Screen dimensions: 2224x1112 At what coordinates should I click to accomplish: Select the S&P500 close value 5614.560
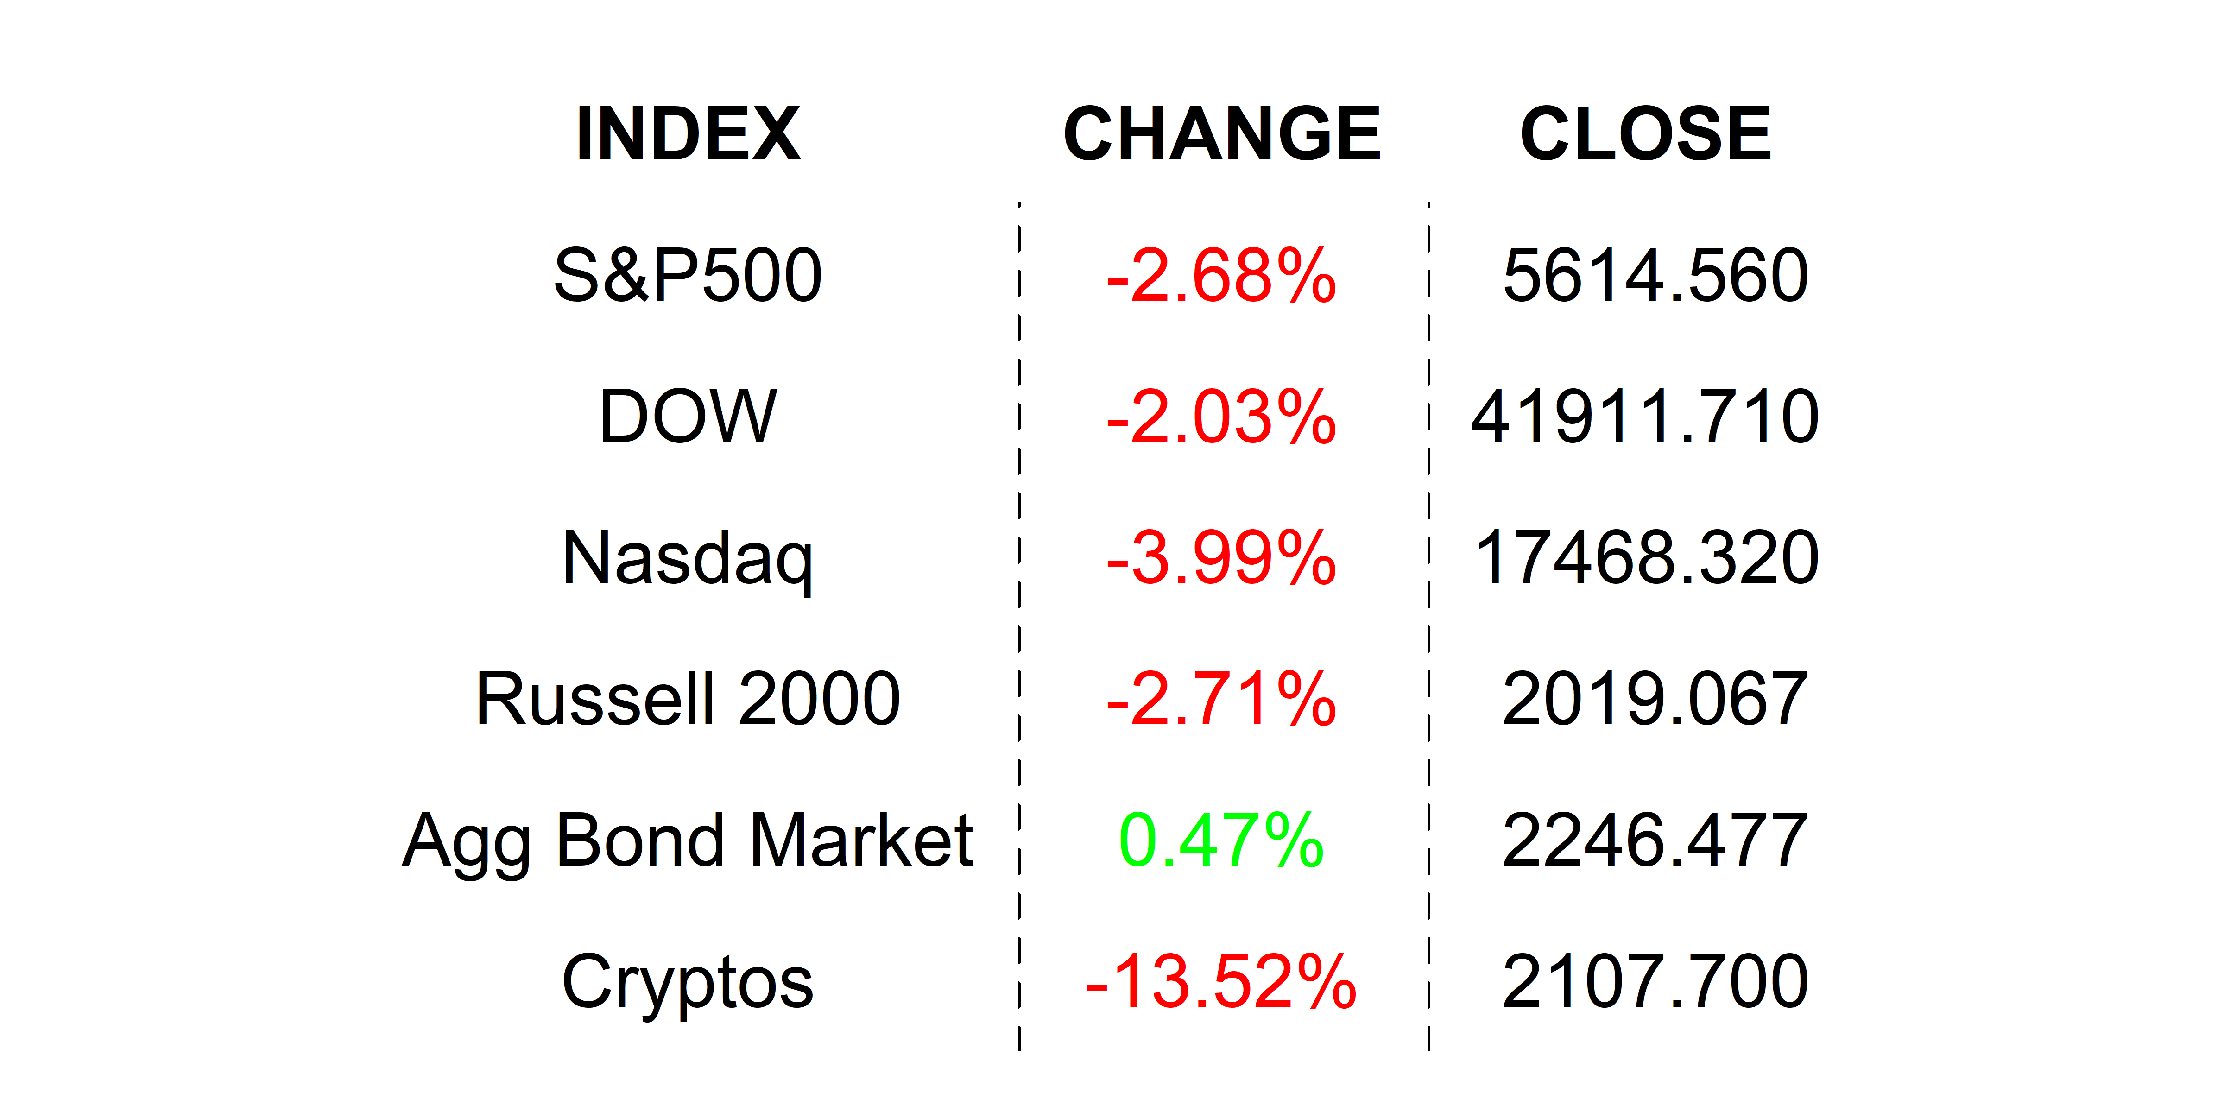[1655, 276]
